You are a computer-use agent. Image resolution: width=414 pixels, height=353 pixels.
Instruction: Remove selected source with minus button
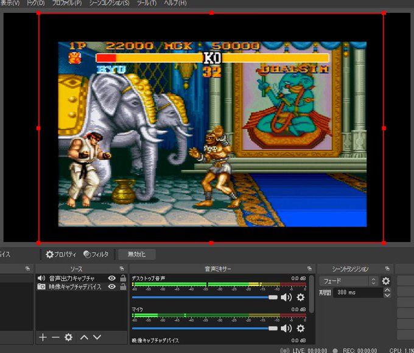pos(55,337)
